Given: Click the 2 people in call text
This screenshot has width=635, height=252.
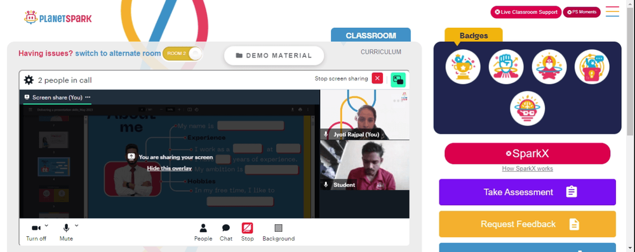Looking at the screenshot, I should (x=65, y=80).
